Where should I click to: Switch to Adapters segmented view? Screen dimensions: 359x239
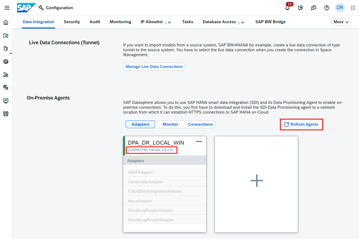coord(140,124)
